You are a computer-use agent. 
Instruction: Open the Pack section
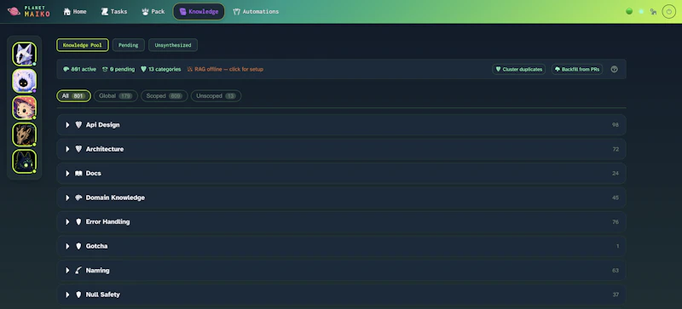click(153, 12)
